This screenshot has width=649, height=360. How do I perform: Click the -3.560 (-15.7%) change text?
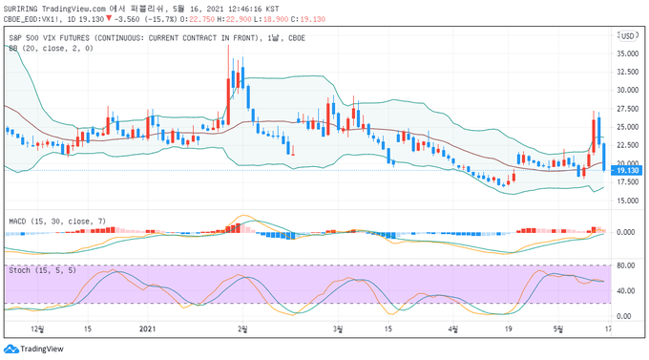146,19
